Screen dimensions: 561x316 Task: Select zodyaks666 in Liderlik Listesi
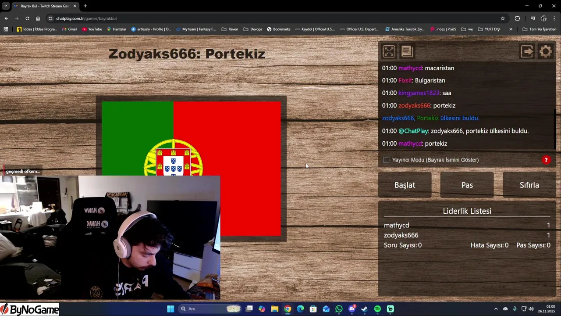pos(401,235)
